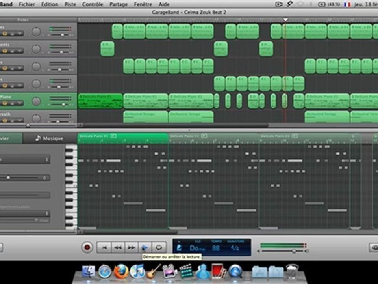
Task: Open the pop-up menu under Synchronisation label
Action: [x=25, y=214]
